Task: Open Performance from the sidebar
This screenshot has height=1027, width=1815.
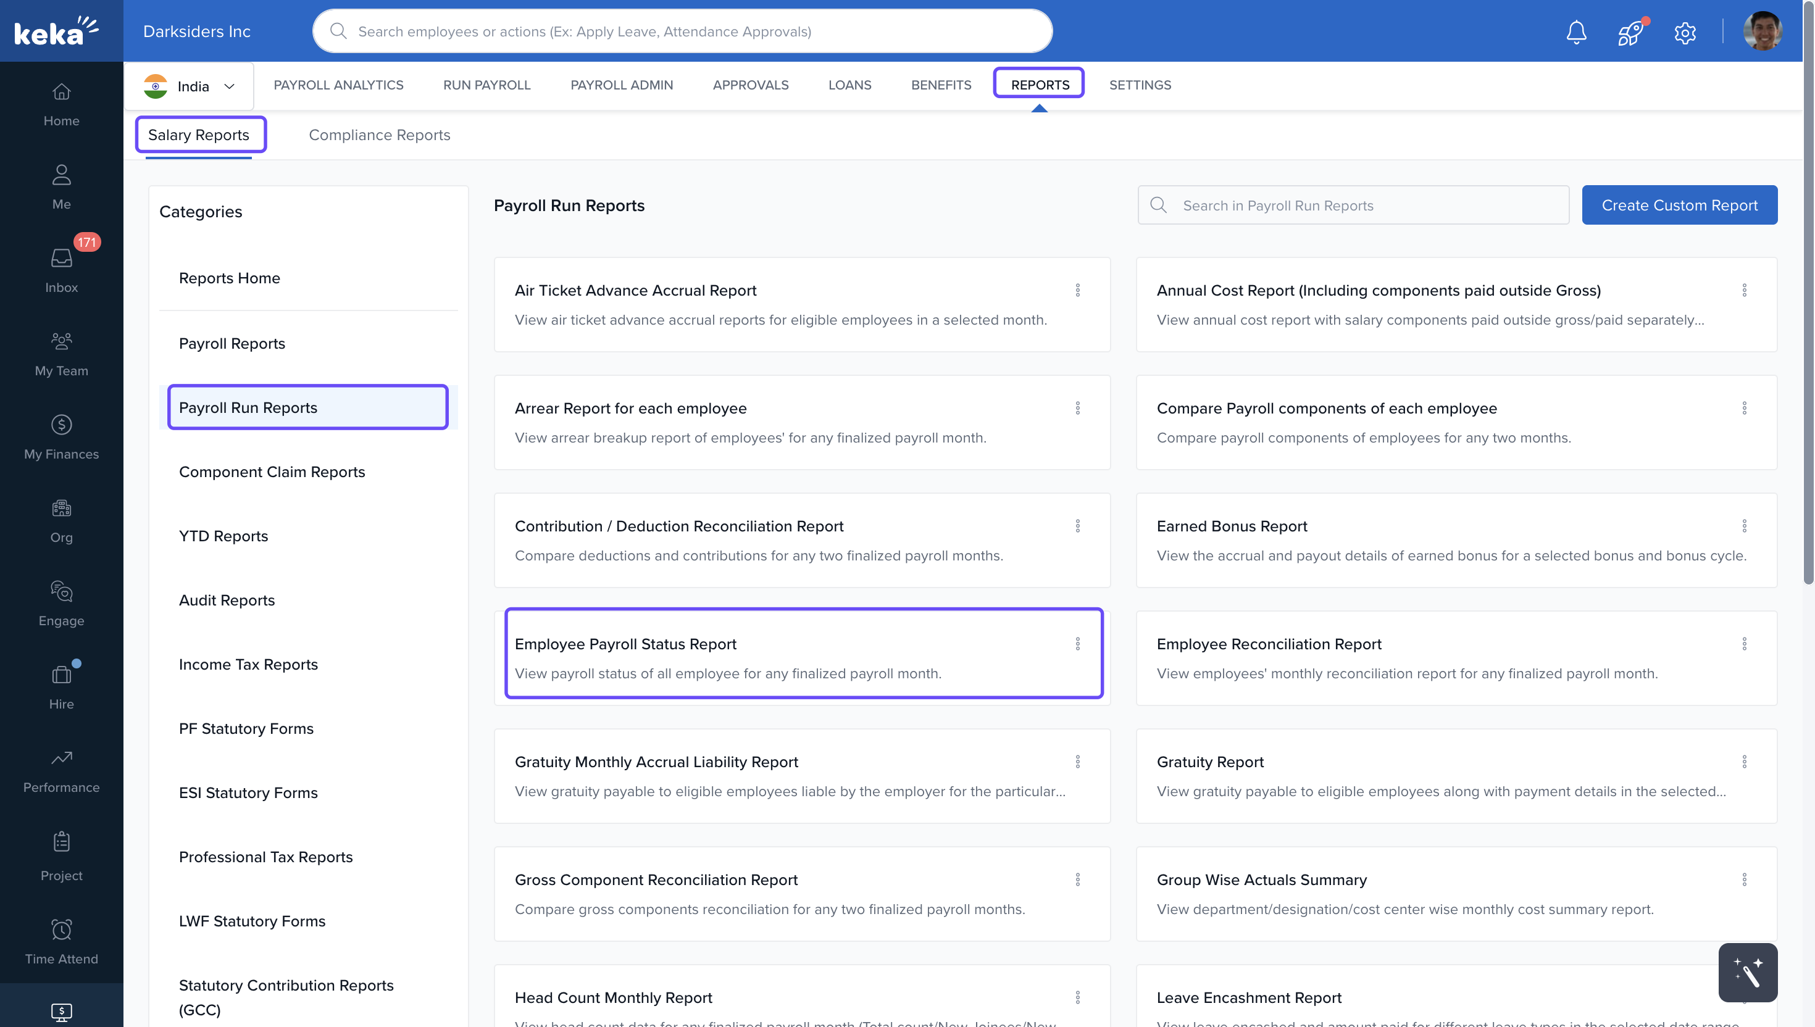Action: [61, 770]
